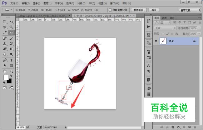Click the Clear button in options bar
This screenshot has height=130, width=203.
[154, 10]
